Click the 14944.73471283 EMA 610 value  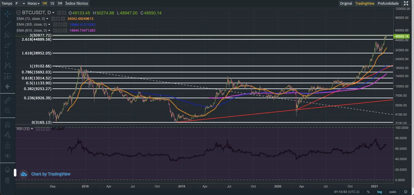82,30
